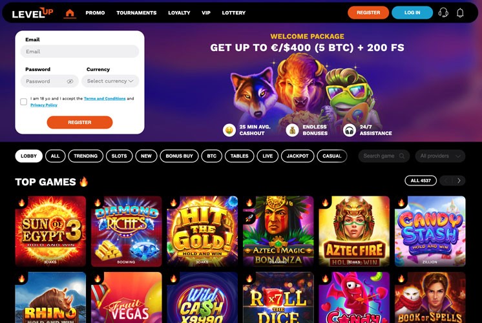The image size is (482, 323).
Task: Select the SLOTS category tab
Action: click(120, 156)
